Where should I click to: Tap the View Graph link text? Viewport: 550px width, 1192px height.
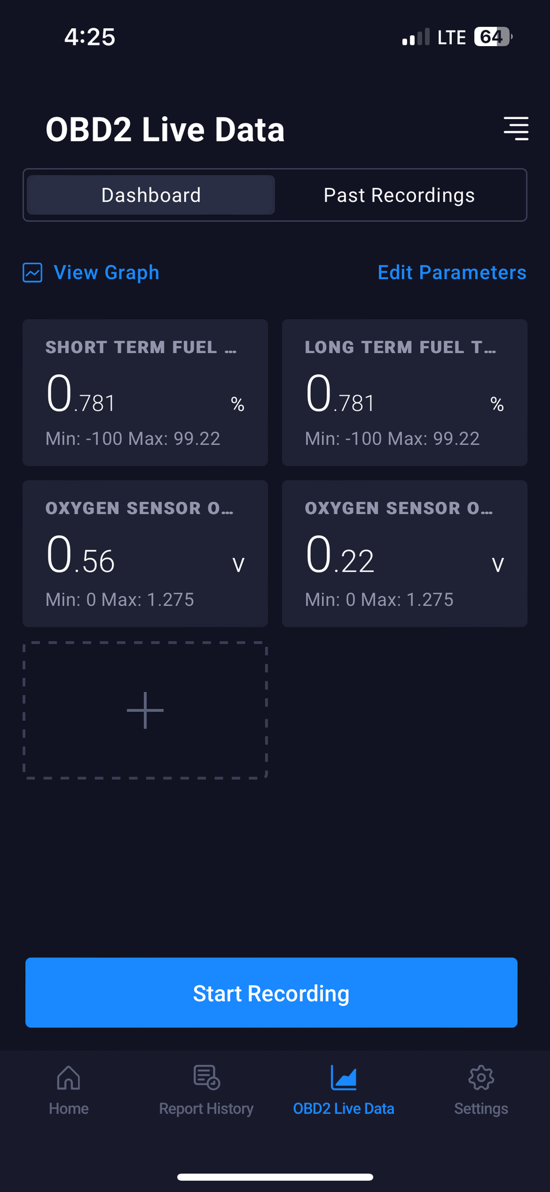click(x=106, y=272)
